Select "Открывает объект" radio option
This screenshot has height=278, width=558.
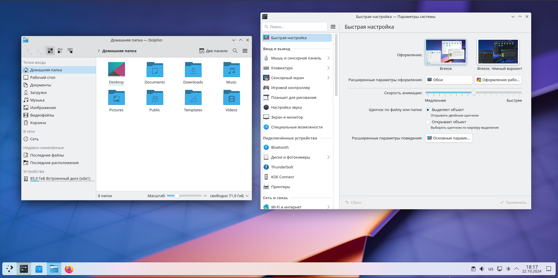coord(428,122)
